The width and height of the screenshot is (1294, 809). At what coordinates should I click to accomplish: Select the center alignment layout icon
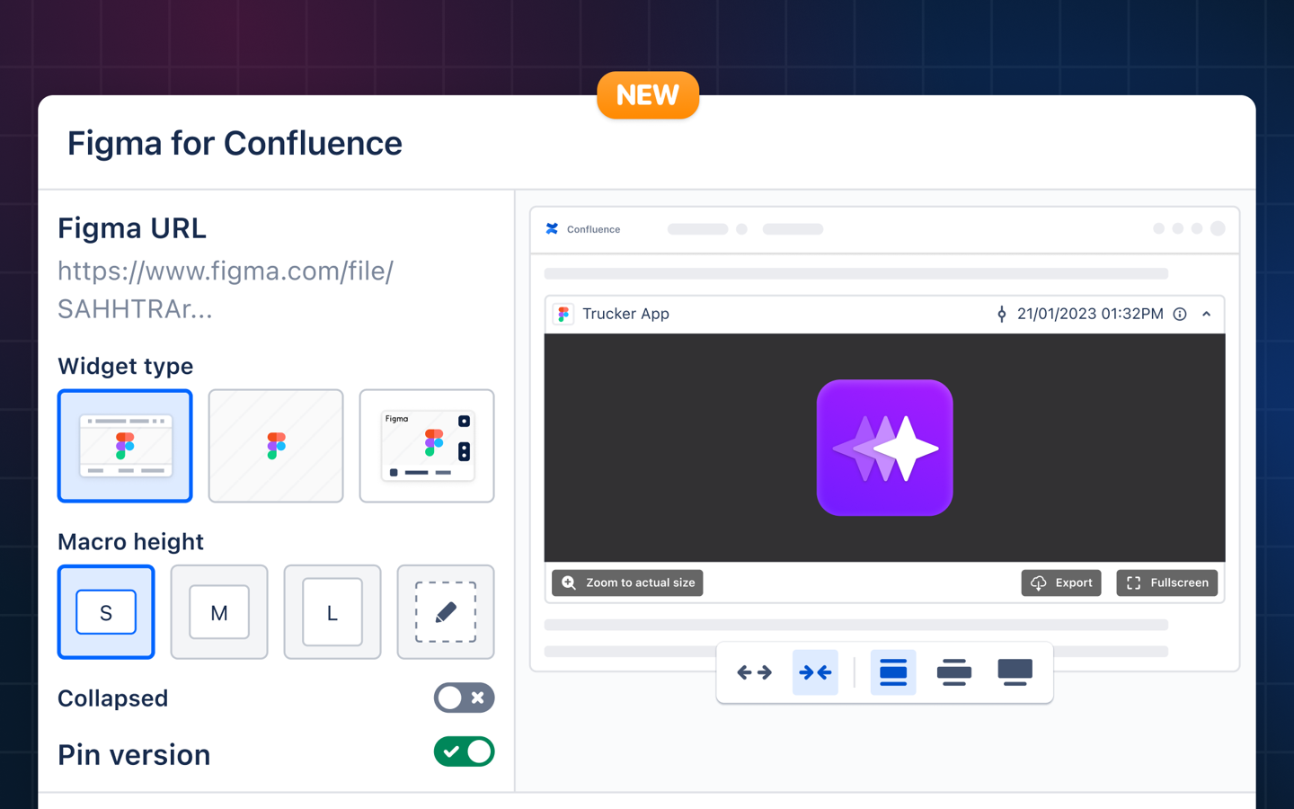coord(953,672)
